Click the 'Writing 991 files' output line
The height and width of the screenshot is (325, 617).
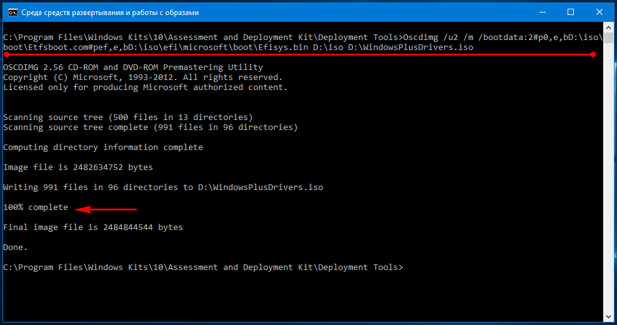tap(163, 187)
